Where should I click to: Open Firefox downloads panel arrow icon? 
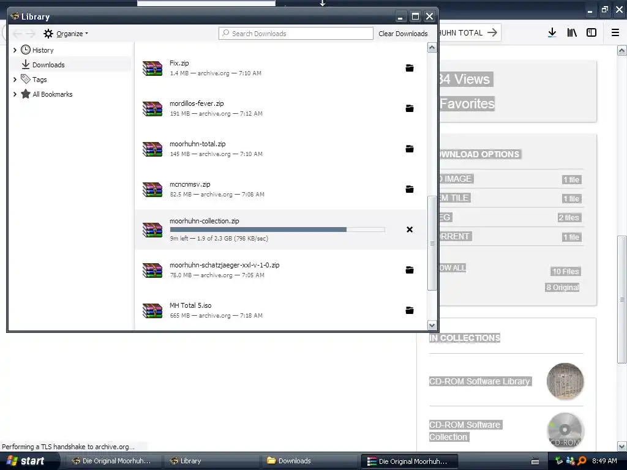pyautogui.click(x=552, y=33)
